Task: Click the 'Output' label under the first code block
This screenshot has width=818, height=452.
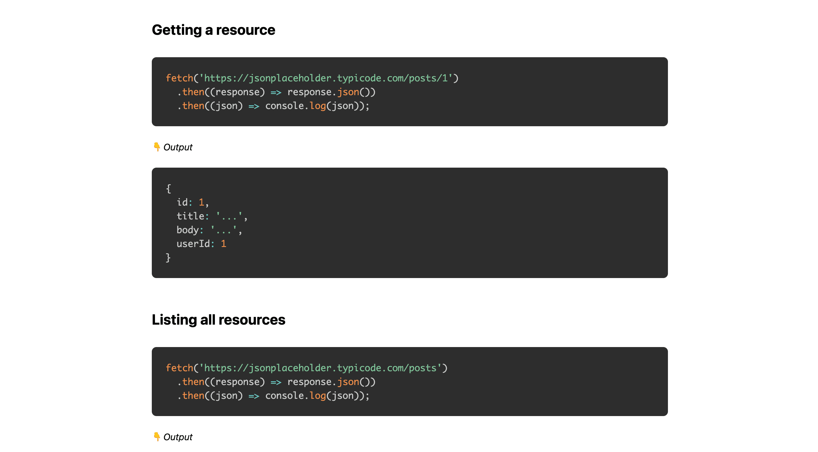Action: tap(178, 147)
